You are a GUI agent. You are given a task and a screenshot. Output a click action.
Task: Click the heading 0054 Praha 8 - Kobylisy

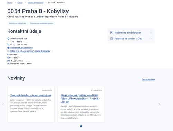click(x=38, y=11)
